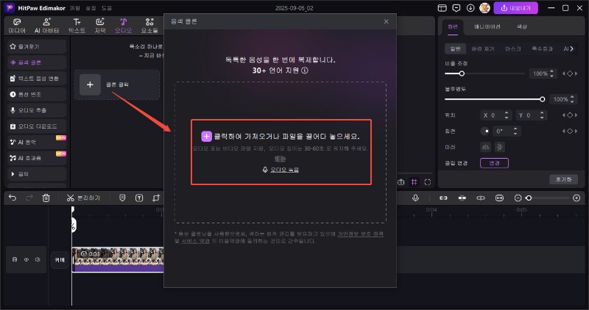Click the timeline zoom slider handle
589x310 pixels.
[x=529, y=198]
